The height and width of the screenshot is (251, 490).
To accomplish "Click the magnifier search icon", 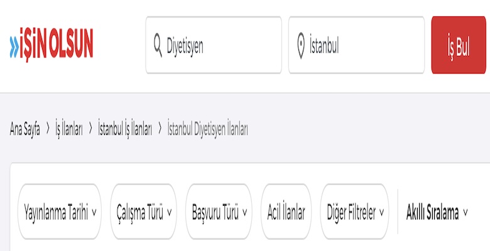I will [158, 45].
